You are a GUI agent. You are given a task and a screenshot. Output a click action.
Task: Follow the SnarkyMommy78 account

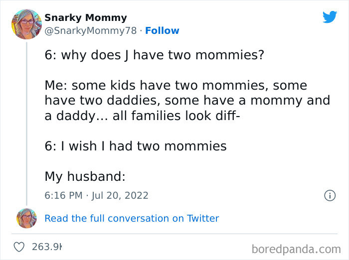pos(162,31)
